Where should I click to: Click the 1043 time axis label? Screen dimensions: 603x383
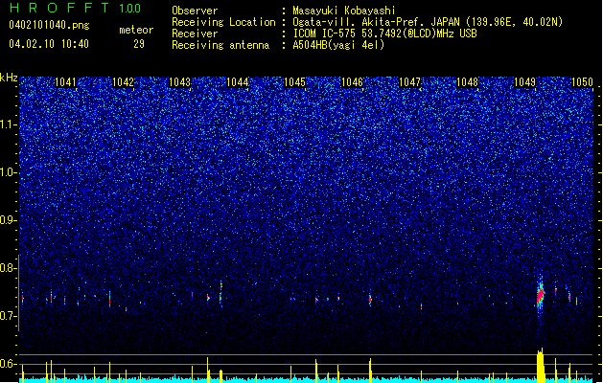[180, 82]
